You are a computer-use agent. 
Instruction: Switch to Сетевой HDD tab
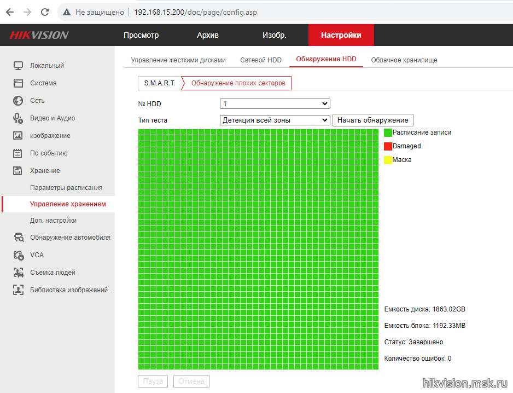[x=261, y=60]
